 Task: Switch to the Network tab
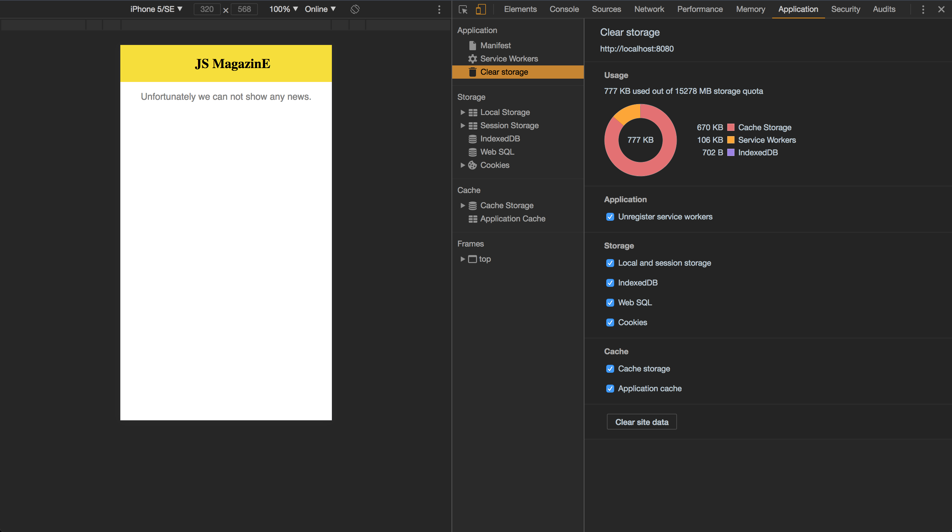(649, 9)
